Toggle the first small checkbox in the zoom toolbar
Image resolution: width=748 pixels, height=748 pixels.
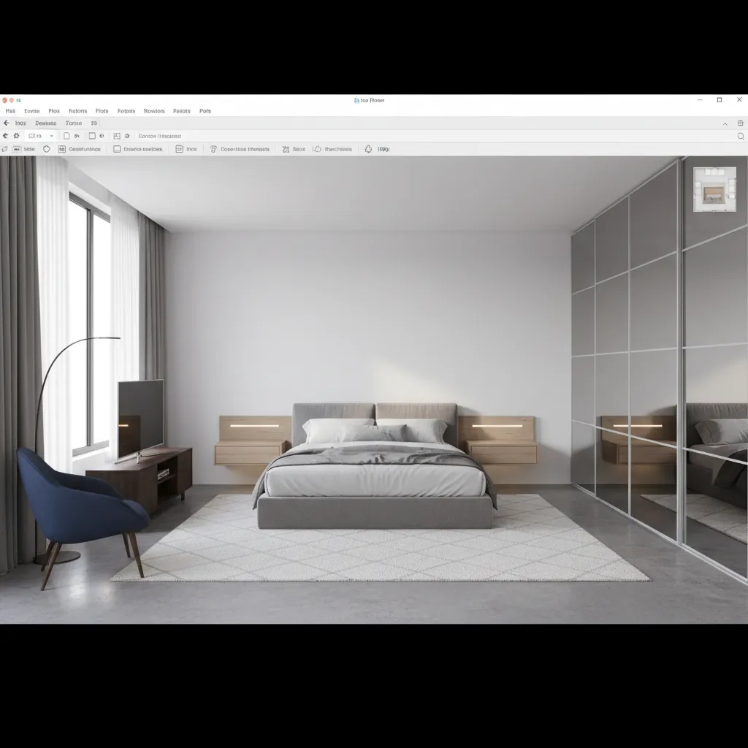click(66, 136)
